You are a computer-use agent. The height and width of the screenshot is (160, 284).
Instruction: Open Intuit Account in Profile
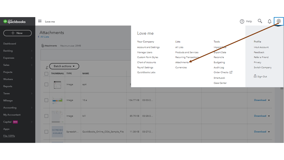(x=261, y=47)
